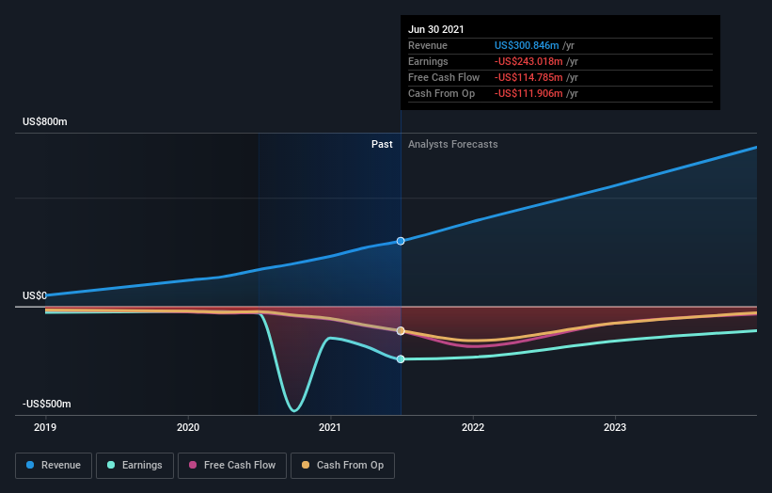772x493 pixels.
Task: Click the Cash From Op row label in tooltip
Action: click(x=442, y=93)
